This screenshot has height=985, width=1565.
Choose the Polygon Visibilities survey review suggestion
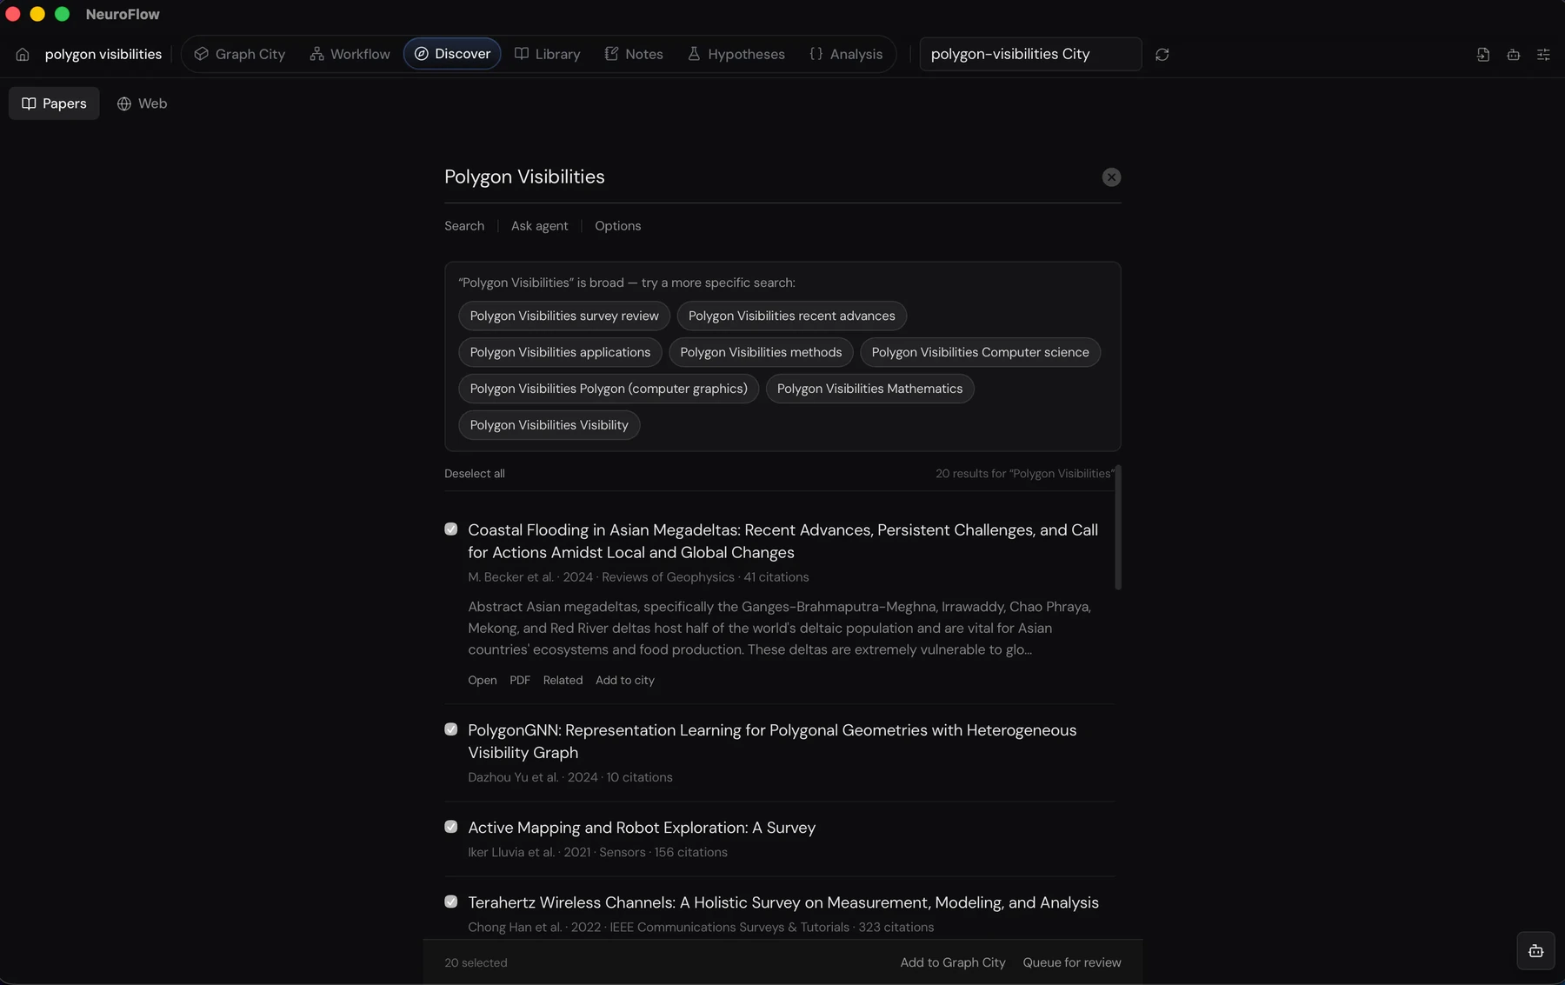point(564,316)
